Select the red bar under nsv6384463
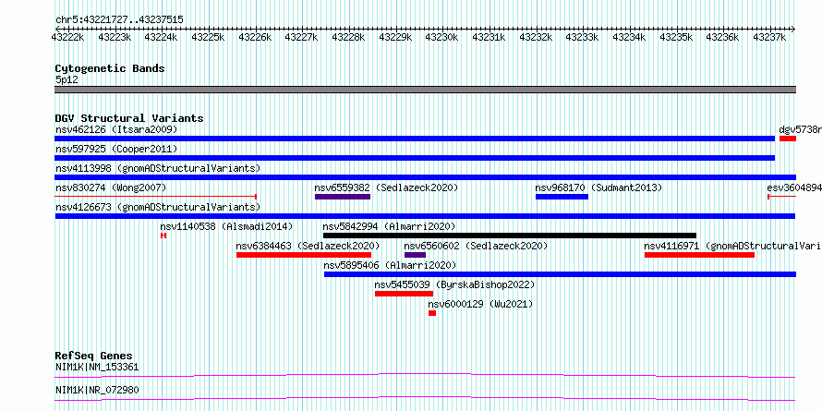 click(x=304, y=255)
